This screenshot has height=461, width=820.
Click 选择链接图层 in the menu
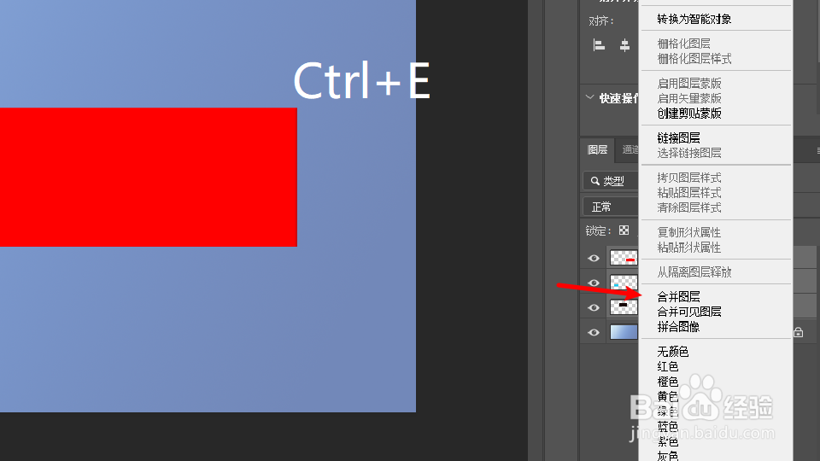click(x=689, y=153)
